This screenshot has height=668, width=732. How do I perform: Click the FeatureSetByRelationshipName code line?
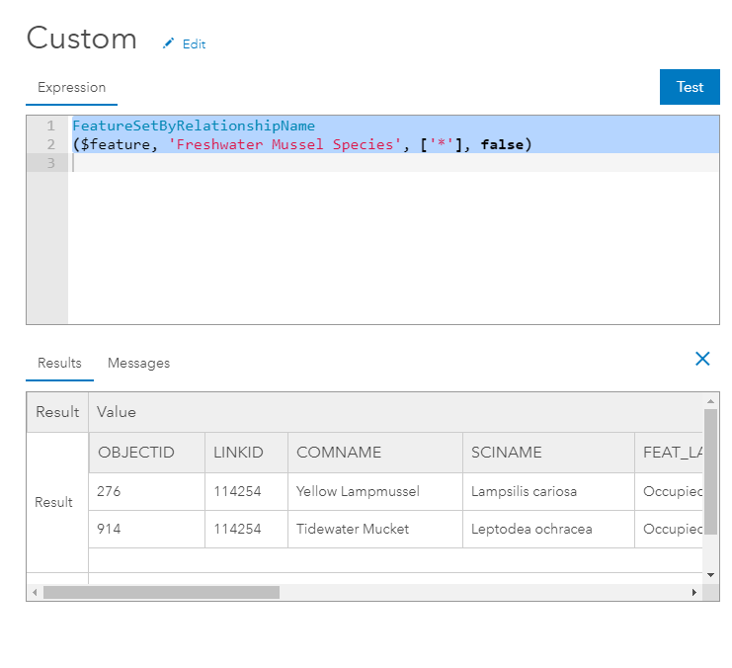(x=194, y=125)
